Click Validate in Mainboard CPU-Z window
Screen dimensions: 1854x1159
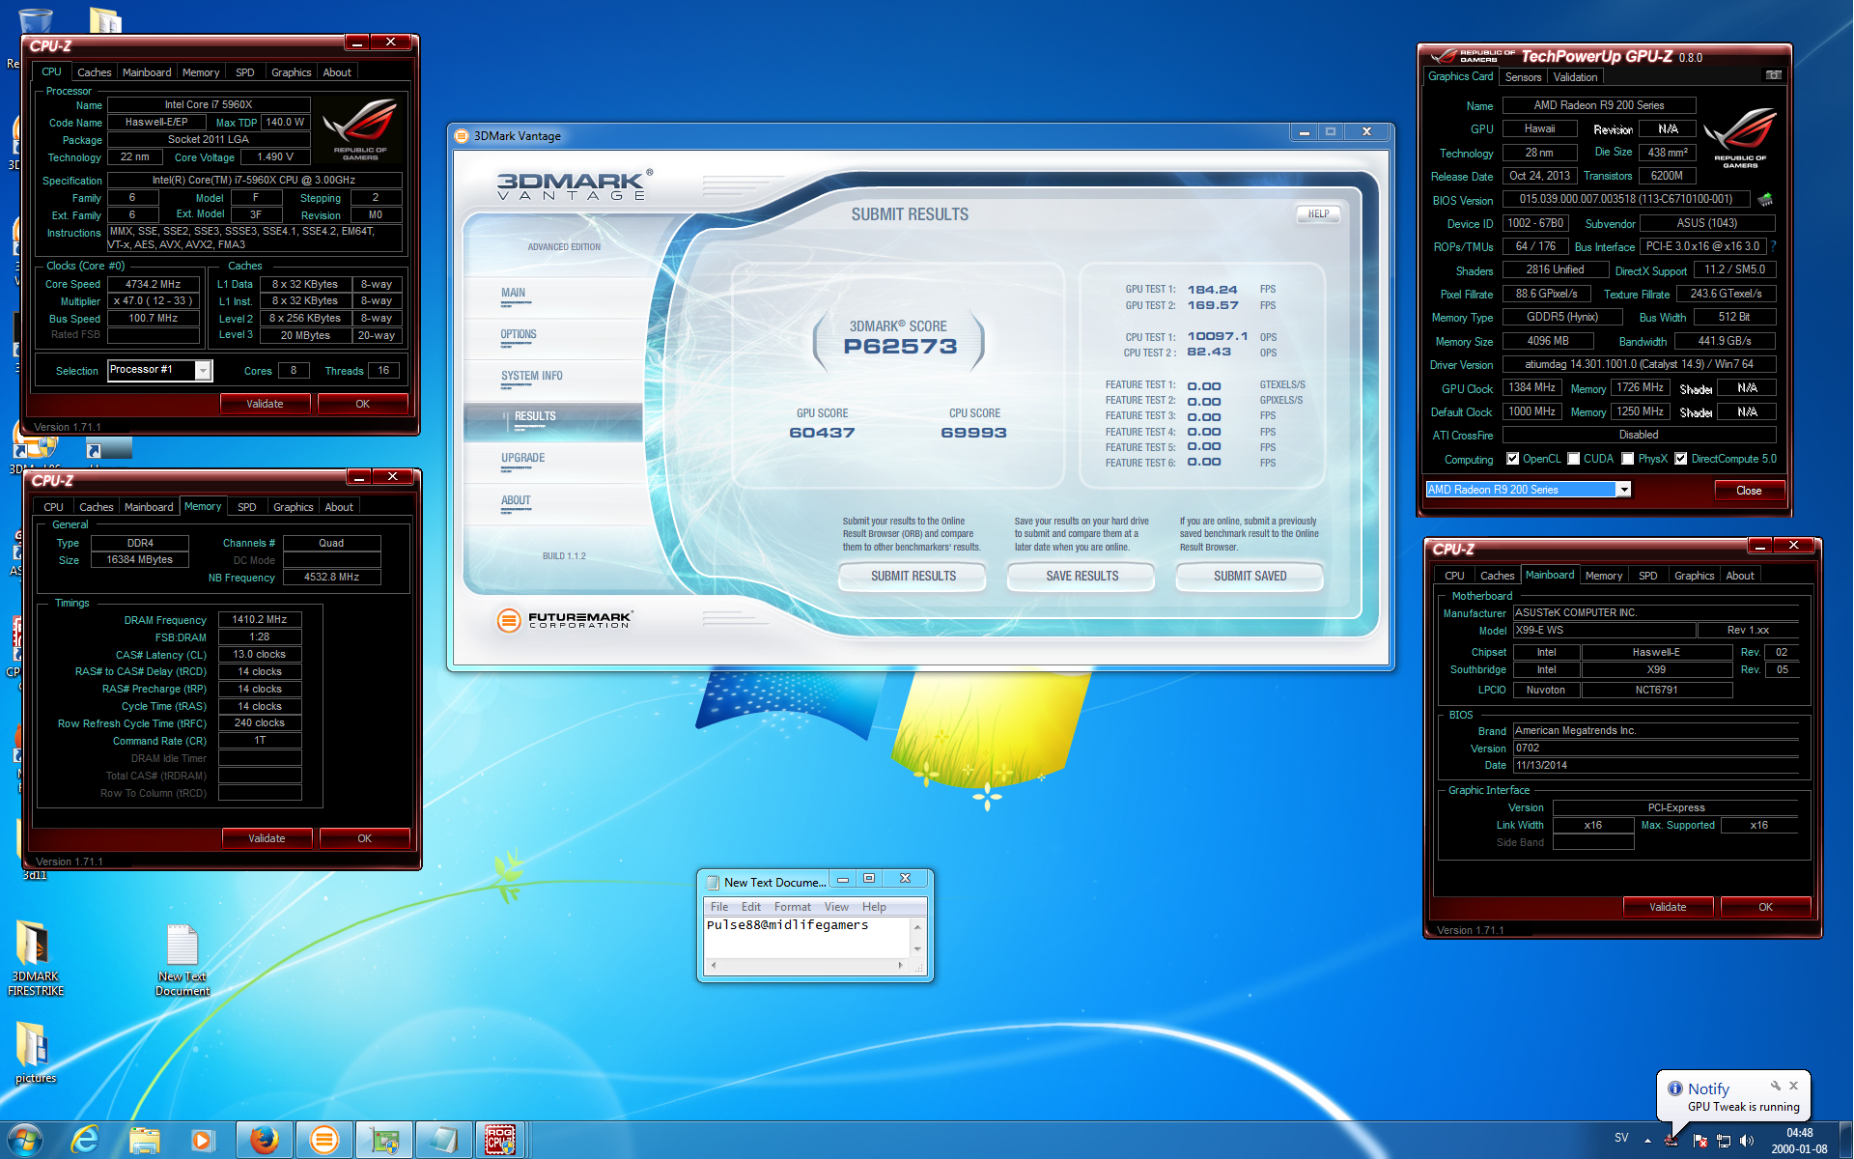[1668, 907]
